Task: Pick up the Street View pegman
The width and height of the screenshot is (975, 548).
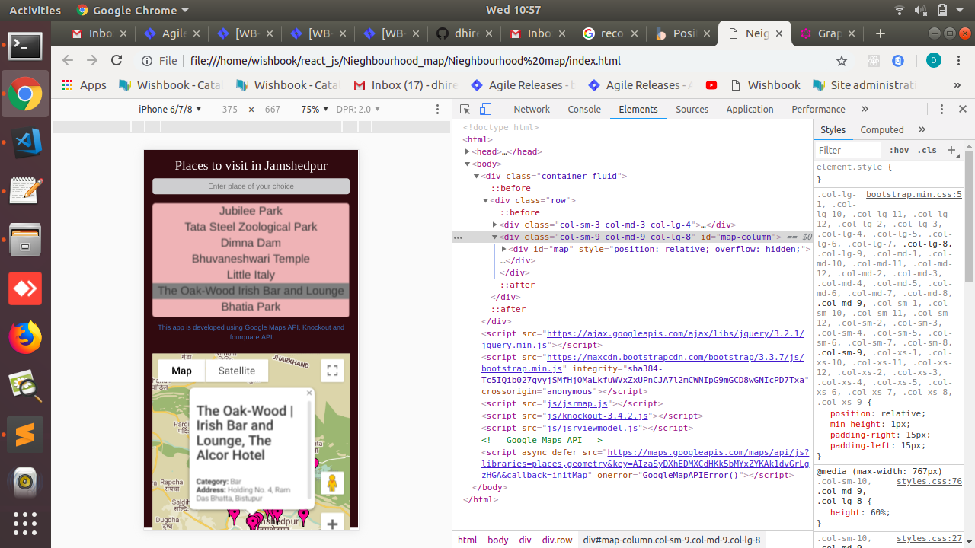Action: pos(332,483)
